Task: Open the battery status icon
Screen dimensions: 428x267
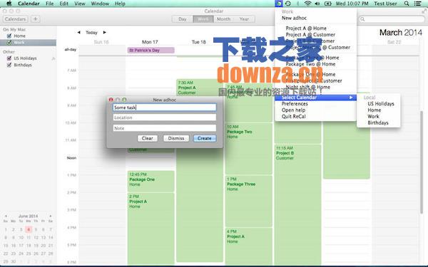Action: click(x=327, y=4)
